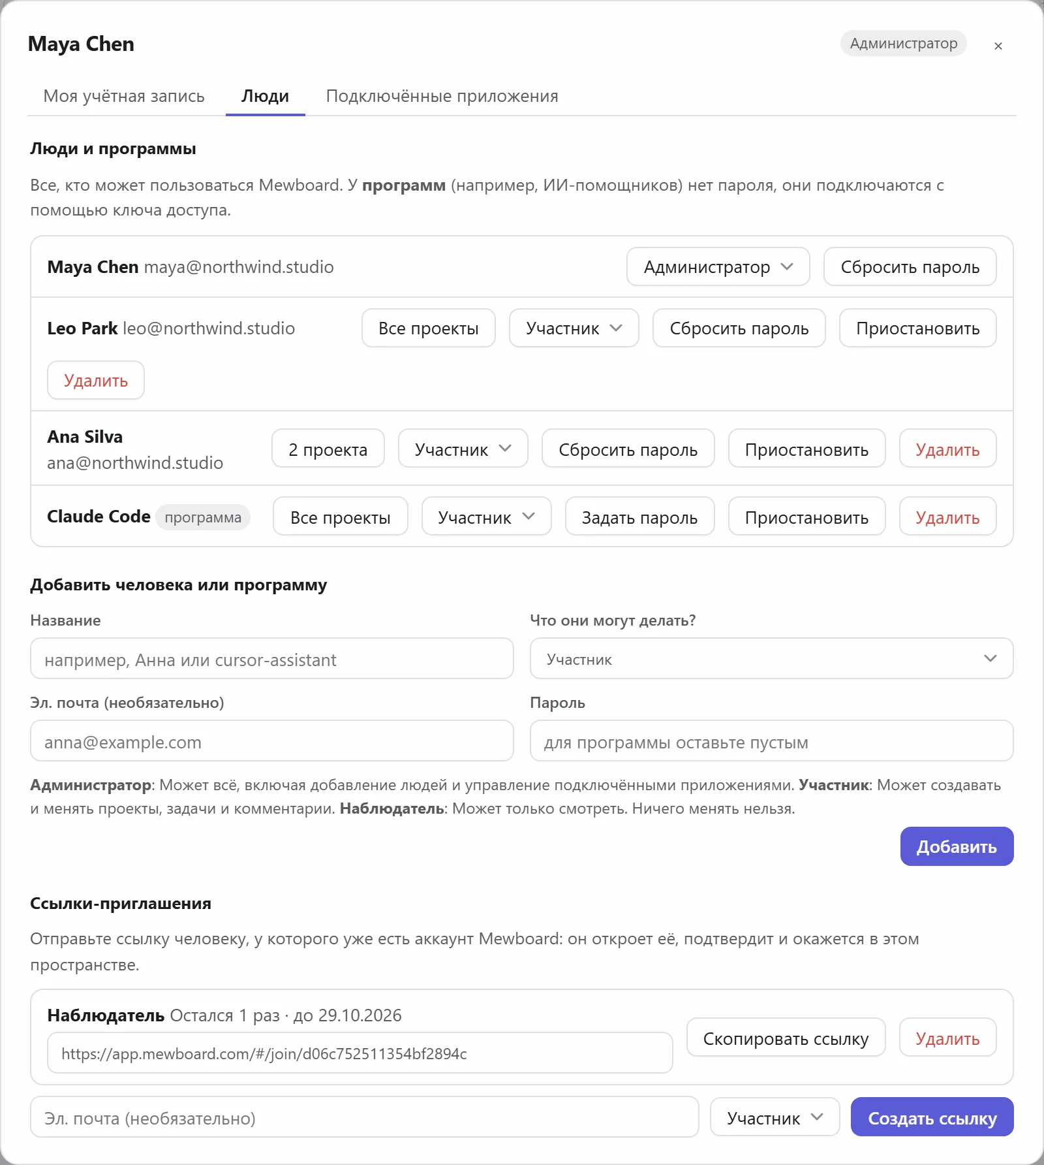Suspend Claude Code with Приостановить

tap(806, 517)
